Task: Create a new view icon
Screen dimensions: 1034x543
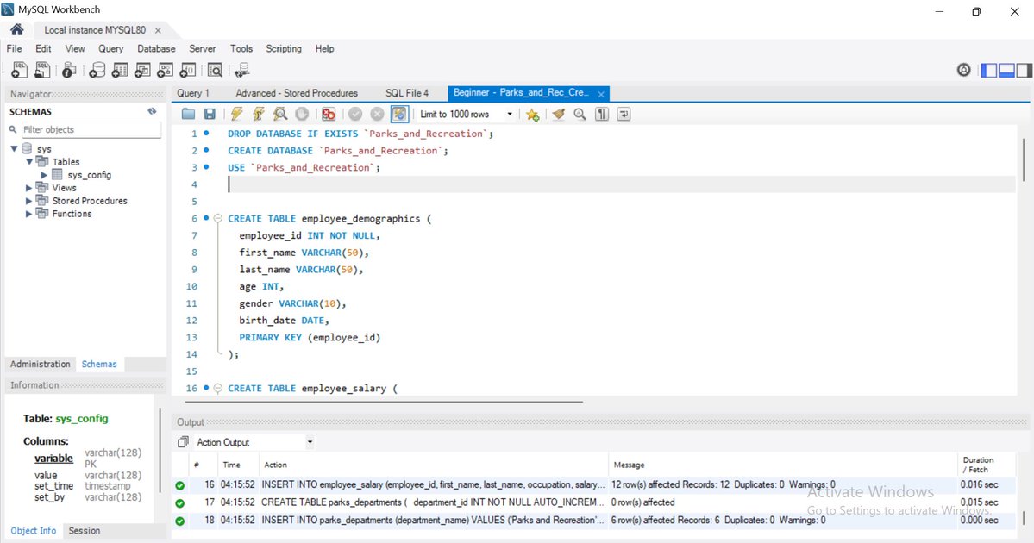Action: click(x=142, y=70)
